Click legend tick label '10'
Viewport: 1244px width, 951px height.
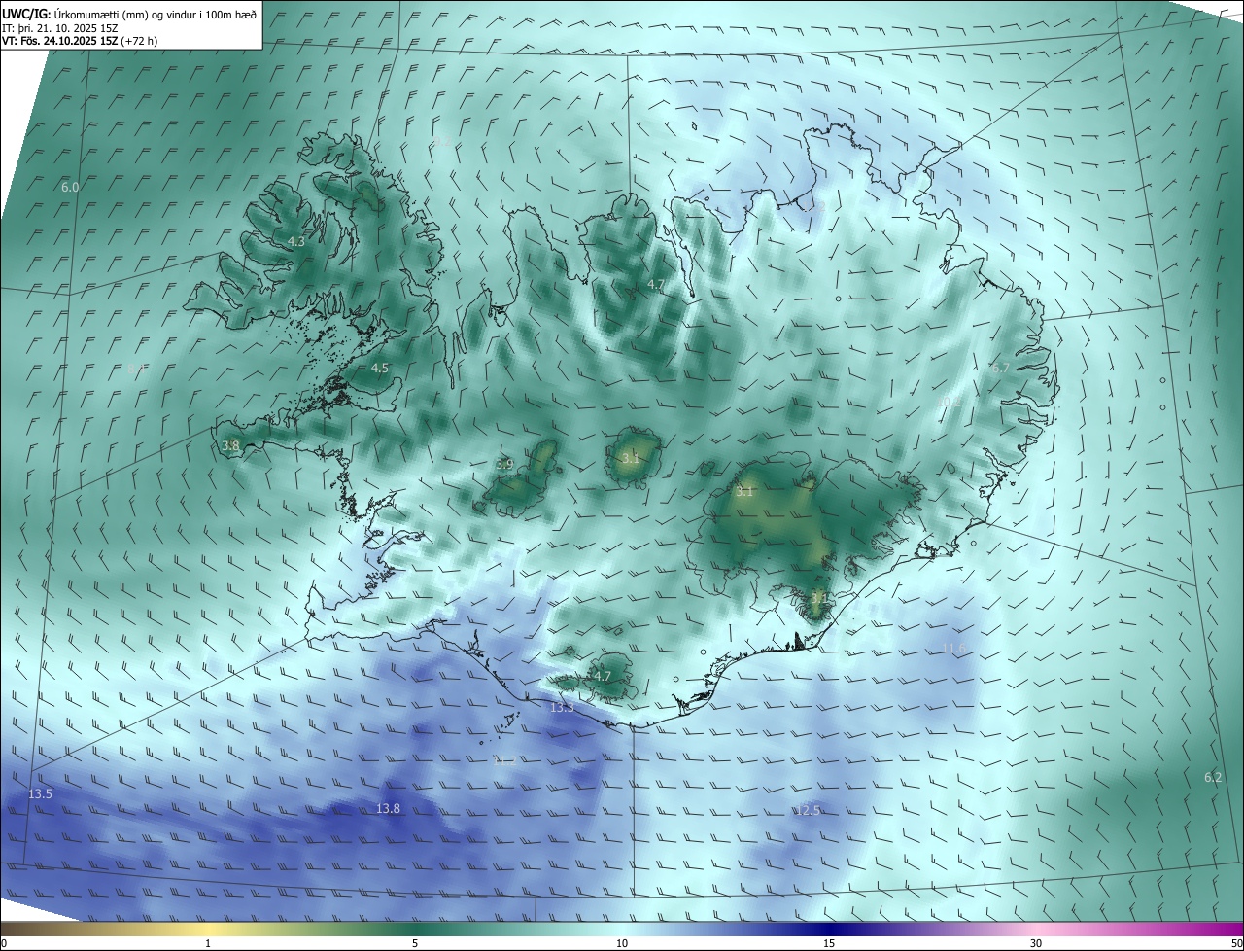coord(622,943)
